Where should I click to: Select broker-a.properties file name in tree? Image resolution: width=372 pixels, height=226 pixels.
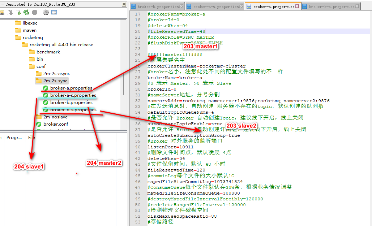pos(71,88)
